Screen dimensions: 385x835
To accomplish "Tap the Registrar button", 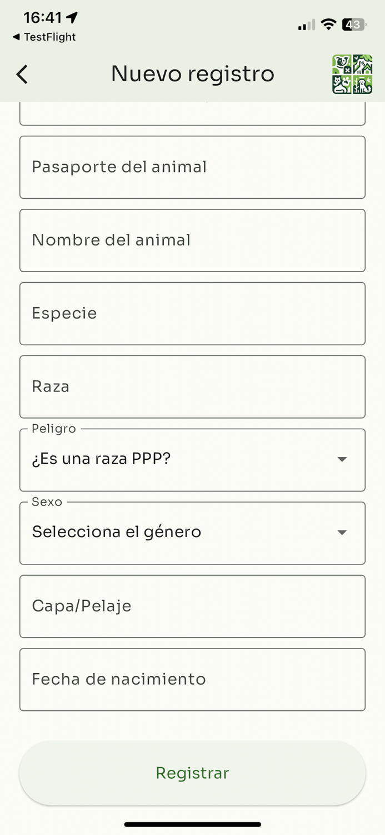I will point(192,773).
